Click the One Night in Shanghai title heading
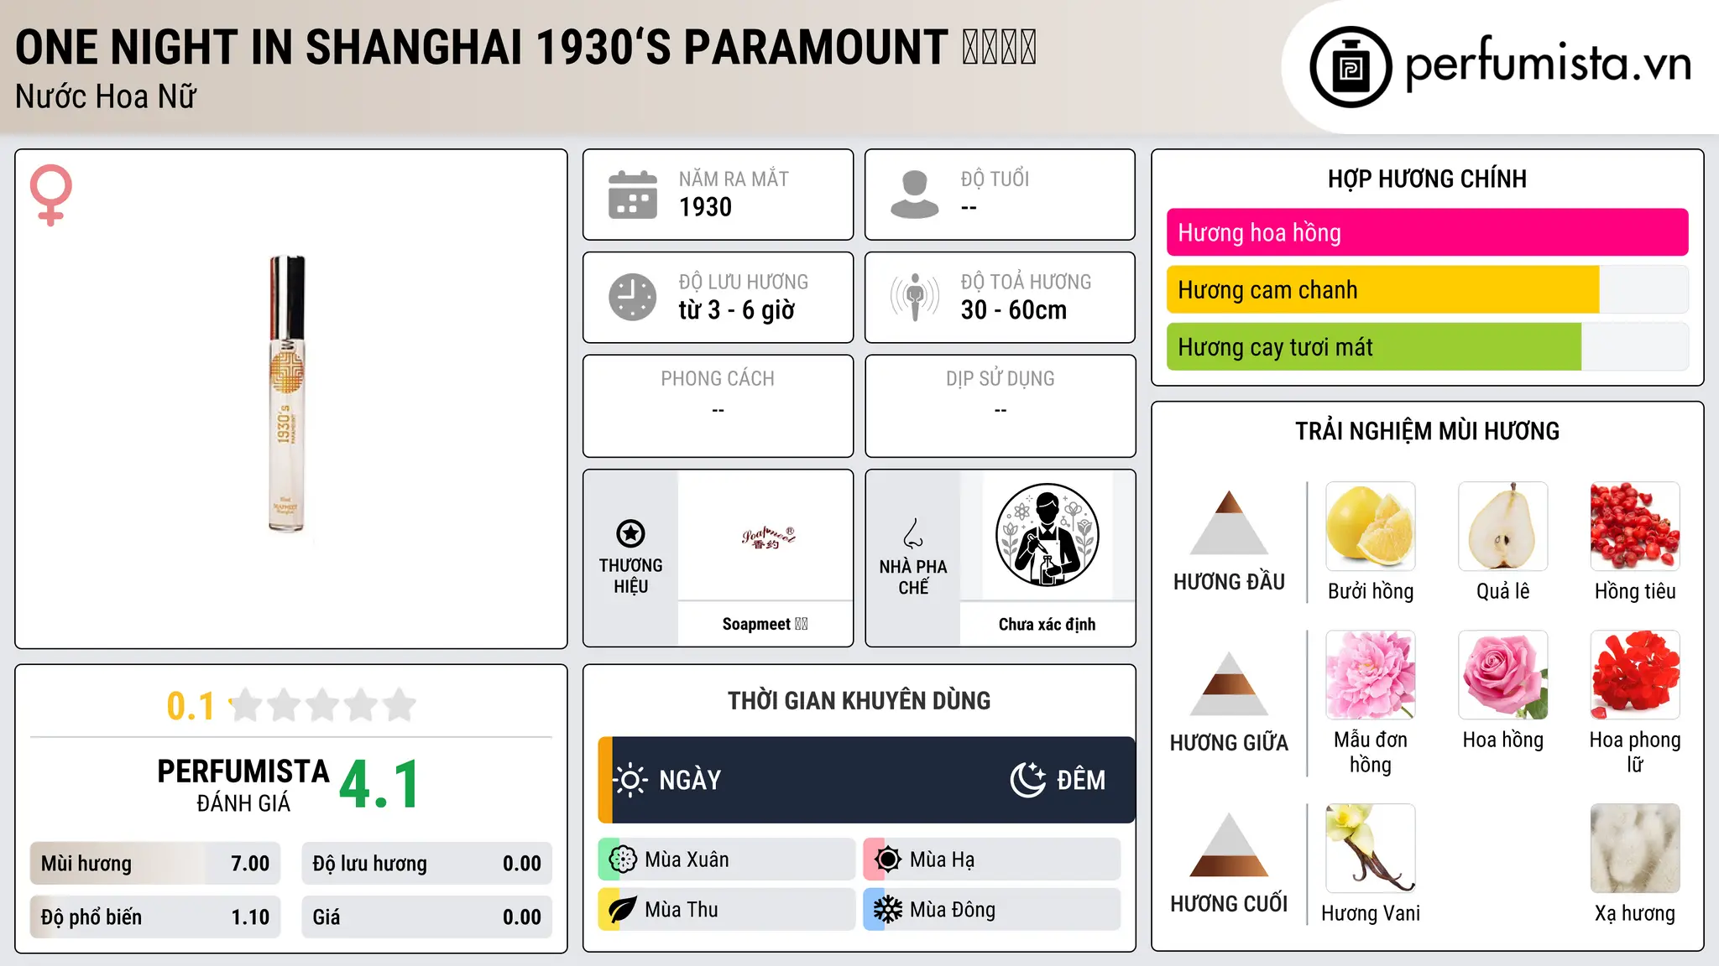The height and width of the screenshot is (966, 1719). click(x=526, y=47)
